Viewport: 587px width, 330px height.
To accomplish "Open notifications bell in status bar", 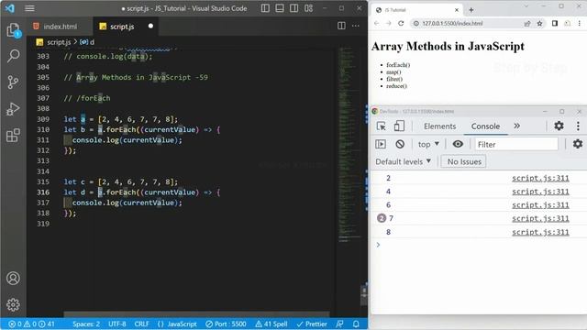I will tap(356, 324).
